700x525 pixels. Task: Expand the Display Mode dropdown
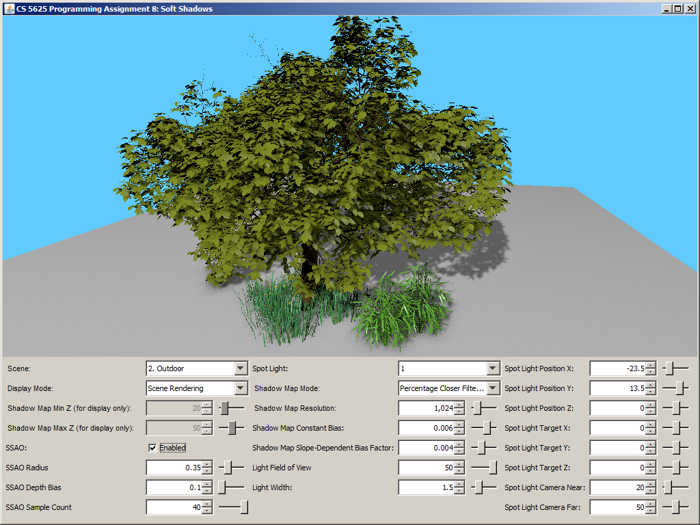pyautogui.click(x=240, y=388)
